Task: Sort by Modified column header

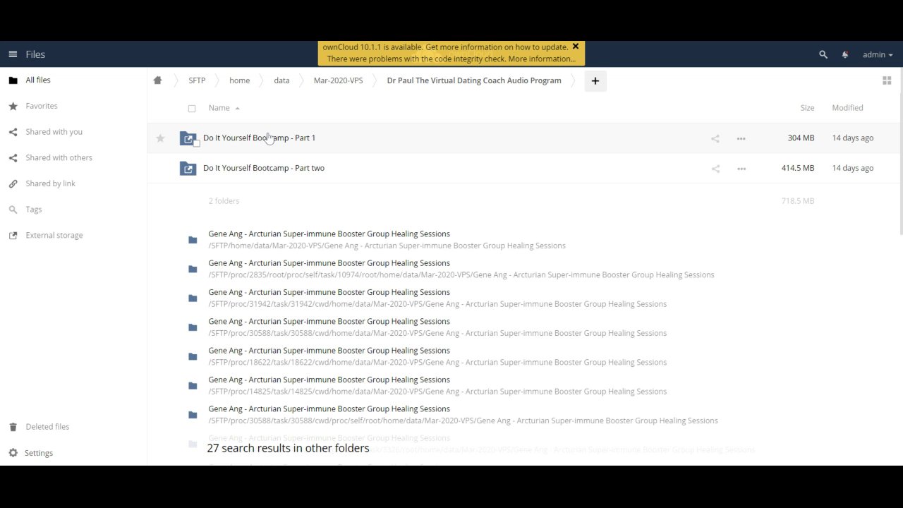Action: (847, 108)
